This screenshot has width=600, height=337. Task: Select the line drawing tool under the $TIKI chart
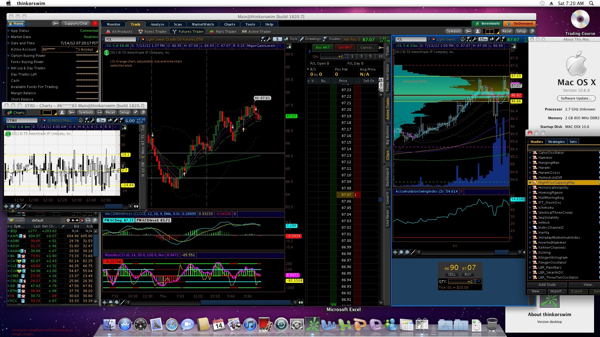click(x=24, y=206)
